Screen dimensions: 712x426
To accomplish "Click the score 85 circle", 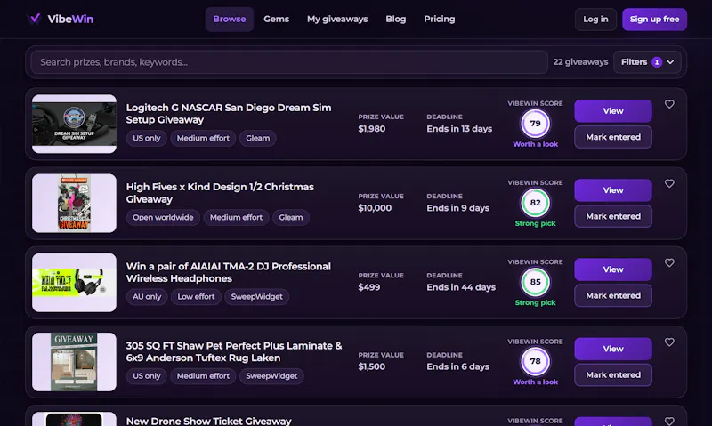I will 536,282.
